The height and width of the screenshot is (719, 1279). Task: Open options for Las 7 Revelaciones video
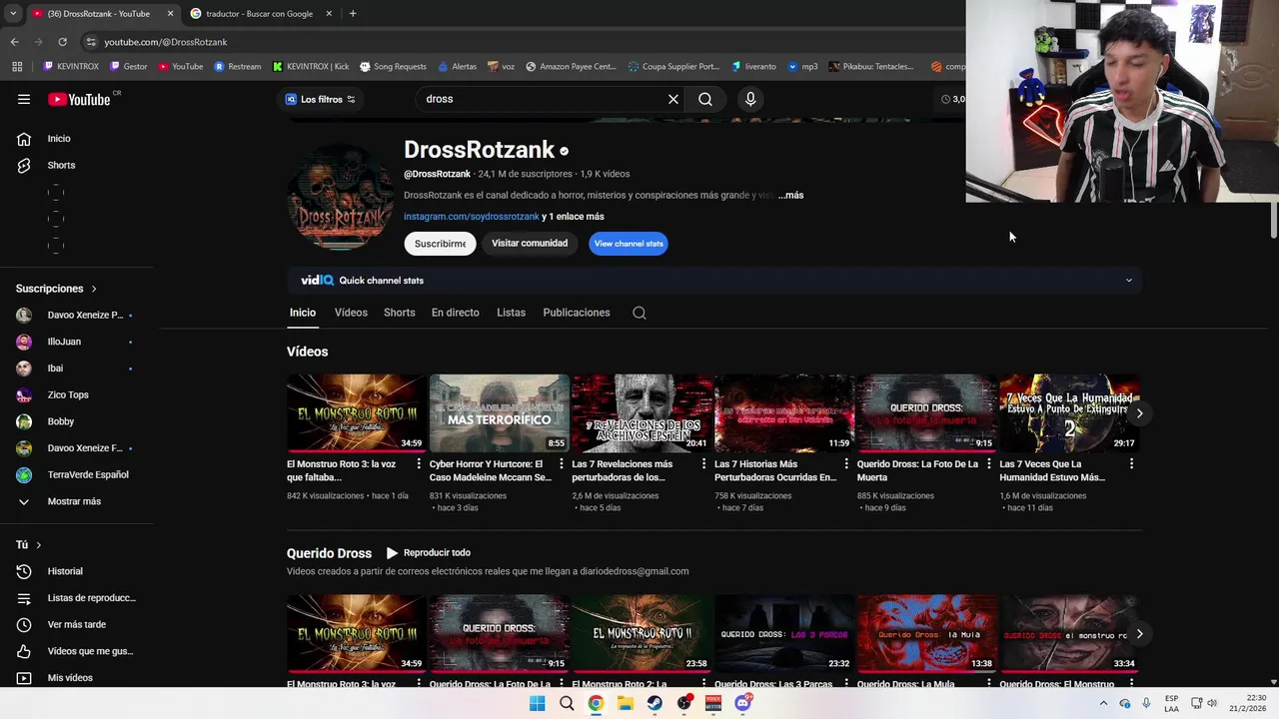[703, 464]
